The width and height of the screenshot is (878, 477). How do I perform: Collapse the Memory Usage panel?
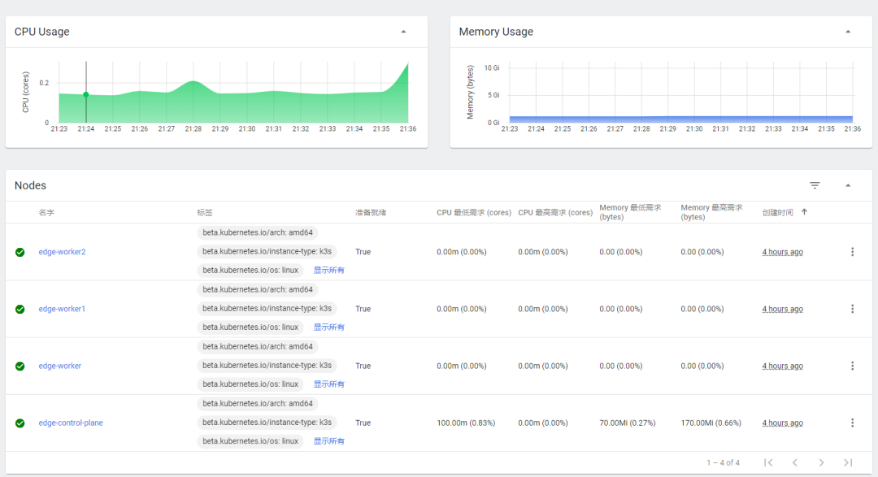848,32
